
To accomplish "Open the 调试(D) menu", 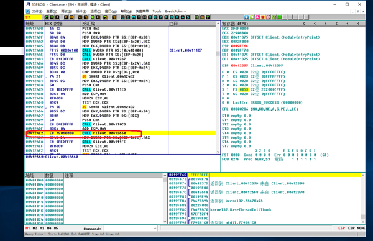I will pyautogui.click(x=67, y=11).
